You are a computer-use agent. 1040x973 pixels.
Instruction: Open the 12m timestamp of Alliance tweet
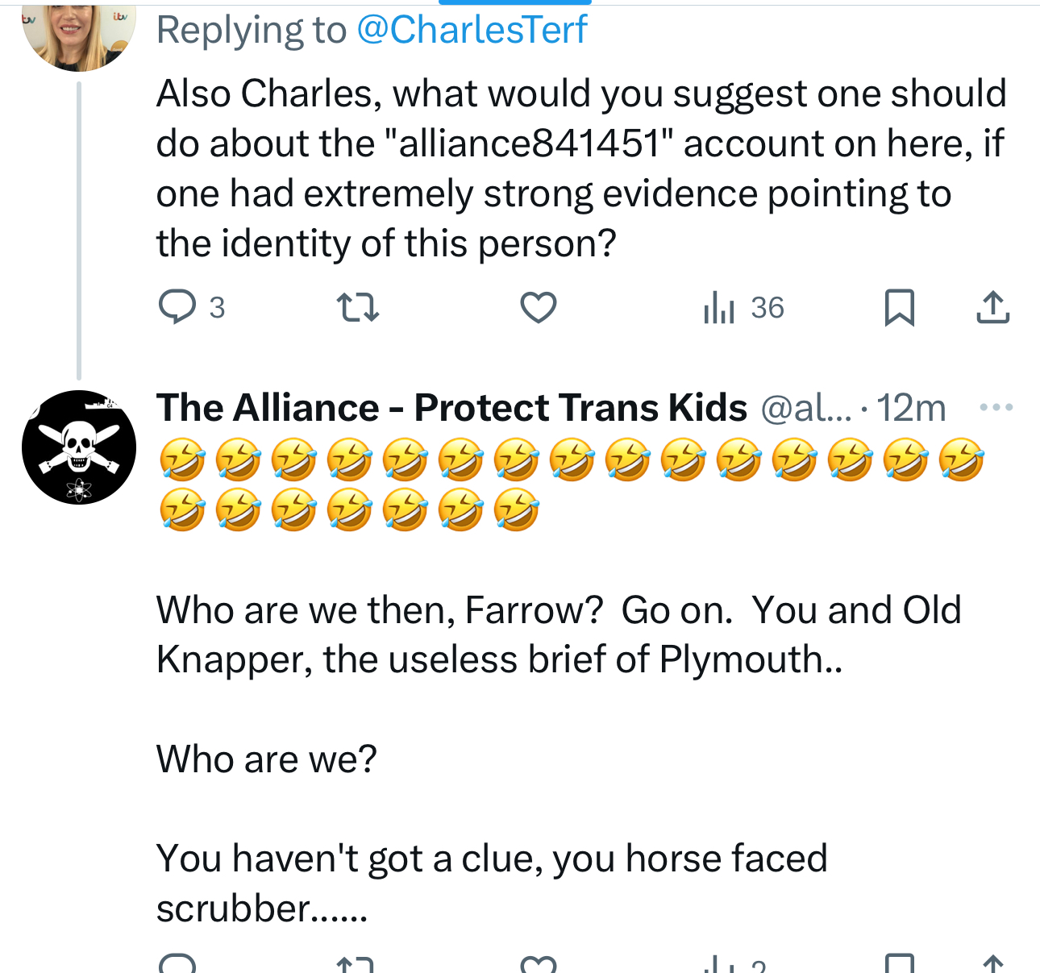[911, 408]
